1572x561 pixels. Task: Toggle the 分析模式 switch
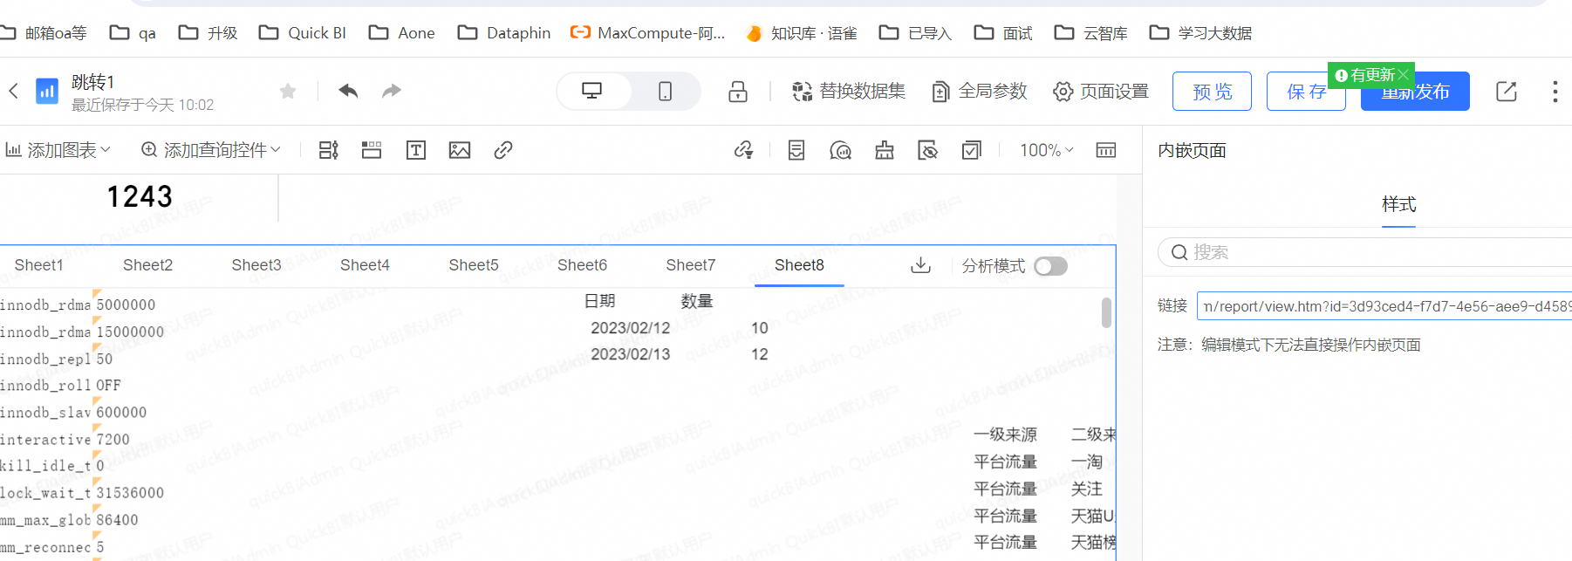[1050, 266]
